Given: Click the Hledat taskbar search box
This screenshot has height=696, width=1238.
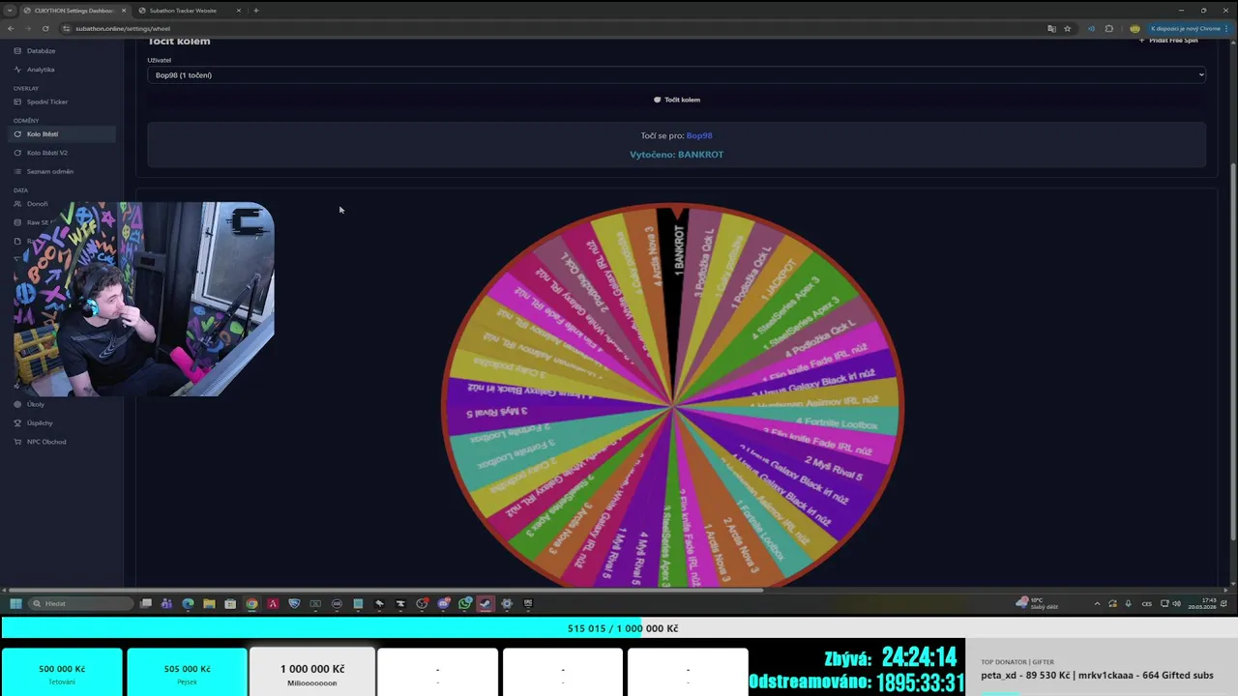Looking at the screenshot, I should click(81, 603).
